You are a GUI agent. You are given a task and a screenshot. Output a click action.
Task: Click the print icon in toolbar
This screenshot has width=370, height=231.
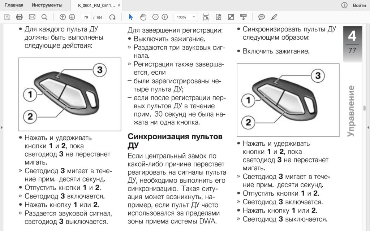[20, 17]
